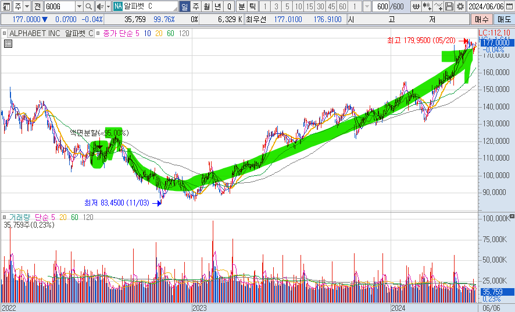Click the NA market badge icon
This screenshot has width=515, height=312.
pos(118,6)
